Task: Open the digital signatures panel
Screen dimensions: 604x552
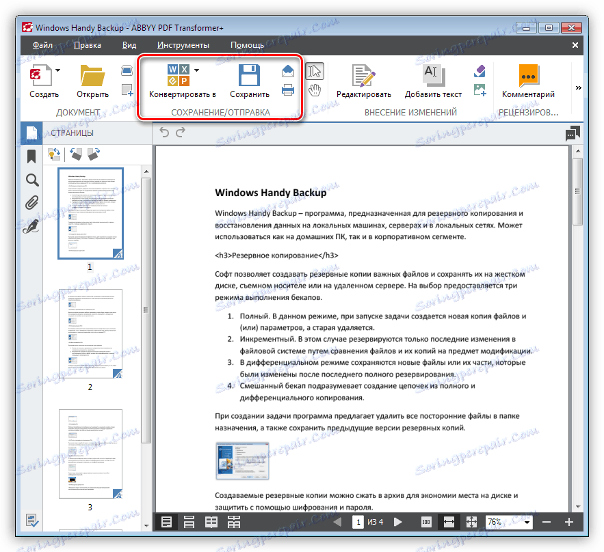Action: tap(31, 226)
